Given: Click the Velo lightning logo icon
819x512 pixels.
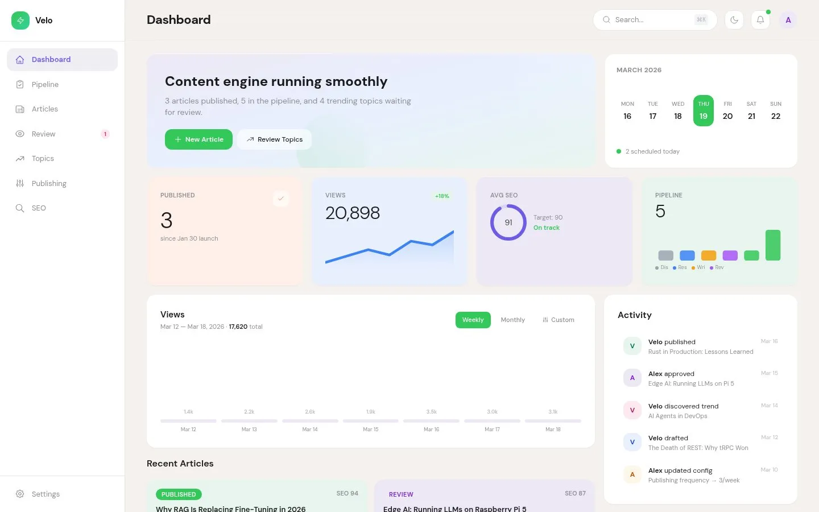Looking at the screenshot, I should coord(20,20).
